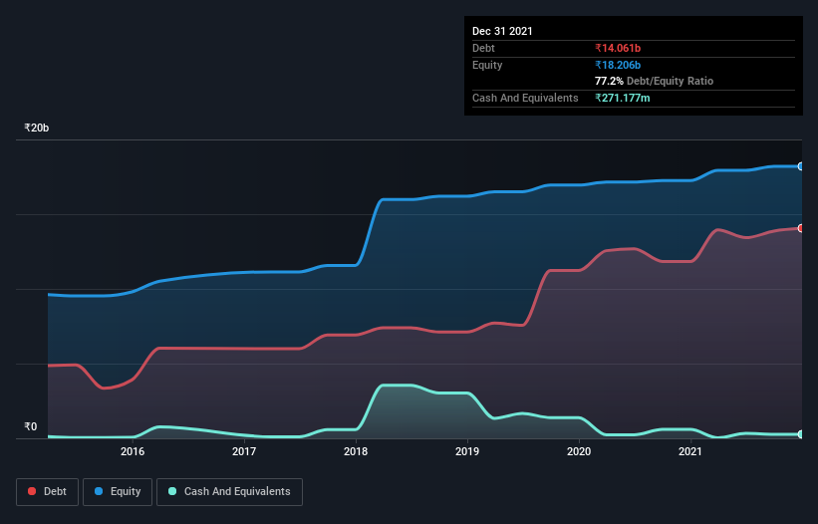The height and width of the screenshot is (524, 818).
Task: Click the ₹14.061b debt value
Action: [618, 48]
